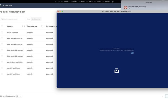Open the EDR bookmarks folder

(x=74, y=1)
